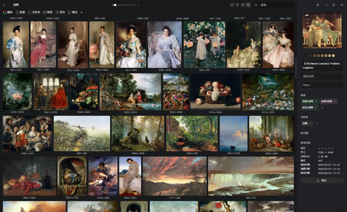Open the search options dropdown arrow
This screenshot has height=212, width=347.
(259, 5)
